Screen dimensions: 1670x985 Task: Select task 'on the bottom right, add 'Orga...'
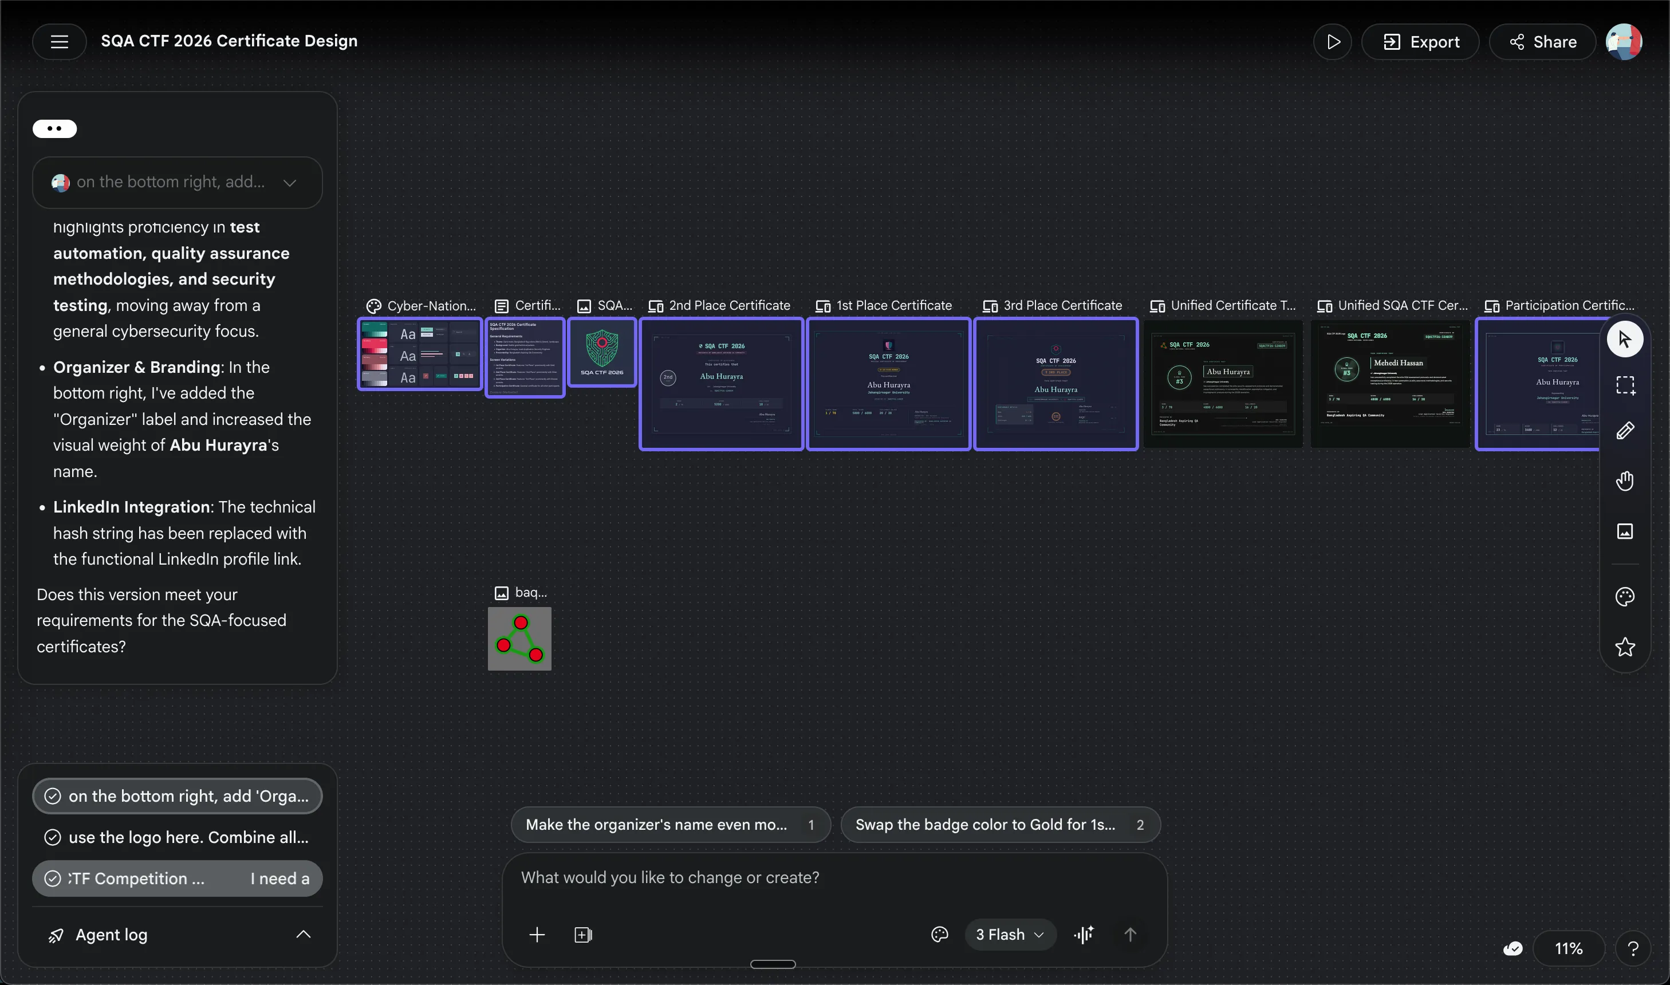click(177, 796)
